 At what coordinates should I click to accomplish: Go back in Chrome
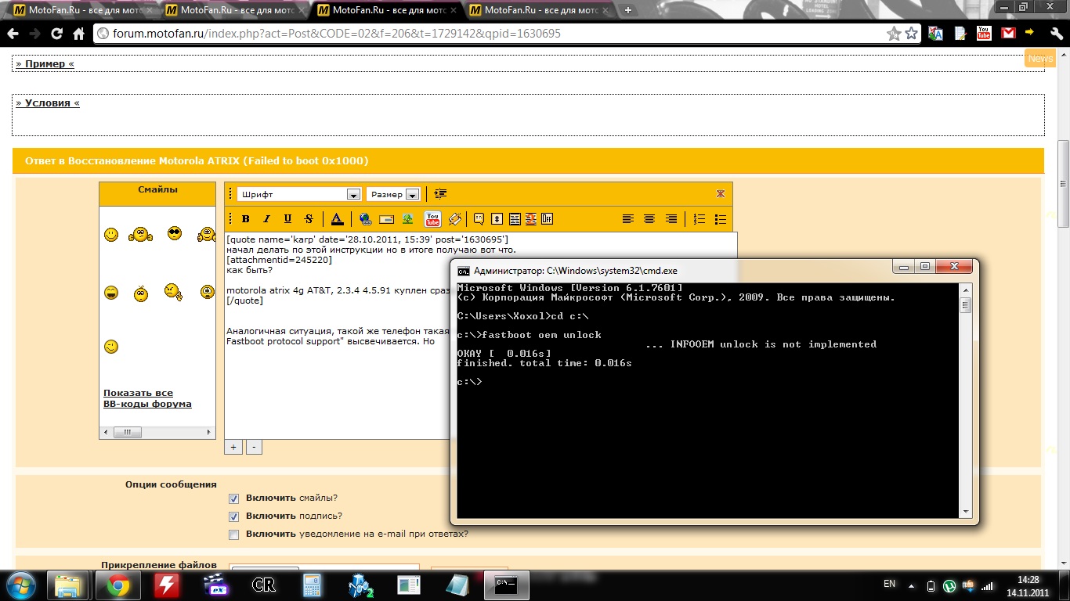pos(12,34)
